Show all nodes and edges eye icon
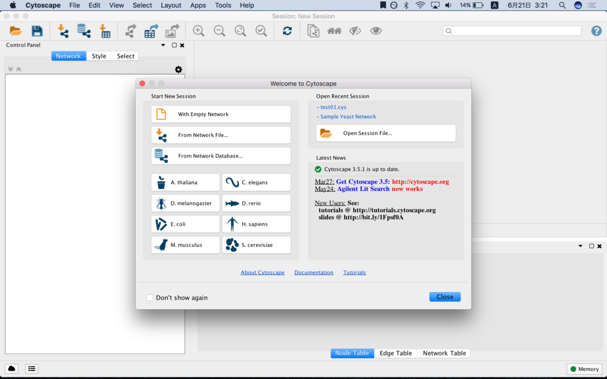The height and width of the screenshot is (379, 607). (x=376, y=31)
